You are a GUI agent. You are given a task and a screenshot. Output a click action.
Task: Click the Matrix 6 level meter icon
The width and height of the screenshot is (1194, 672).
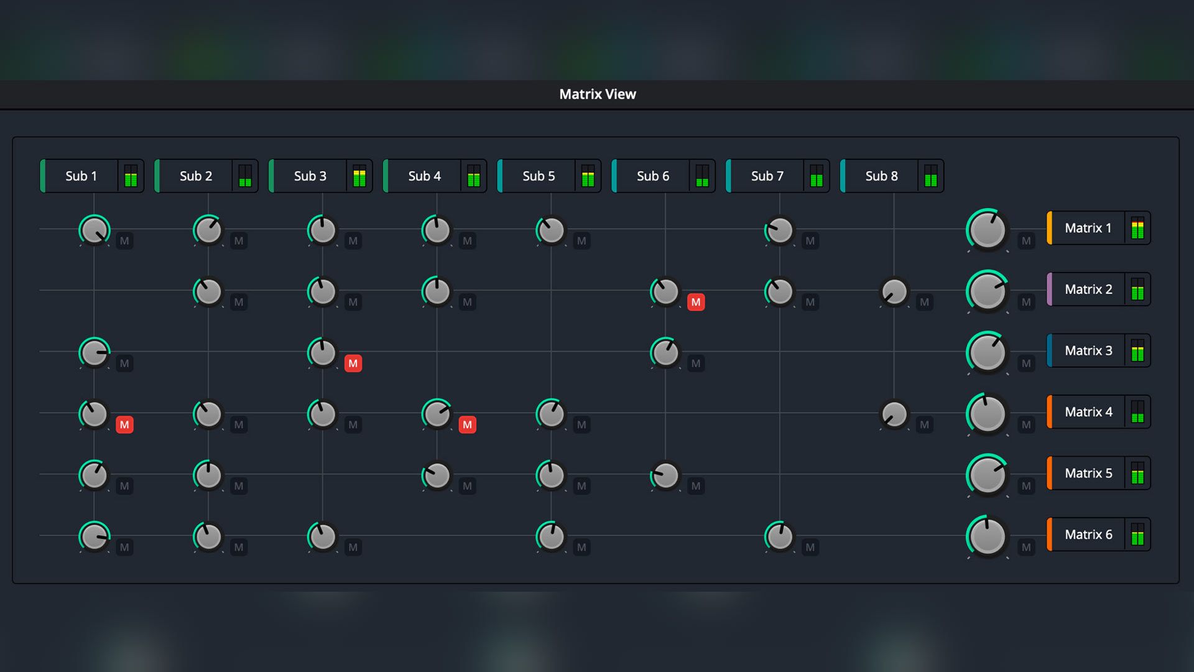pos(1137,534)
